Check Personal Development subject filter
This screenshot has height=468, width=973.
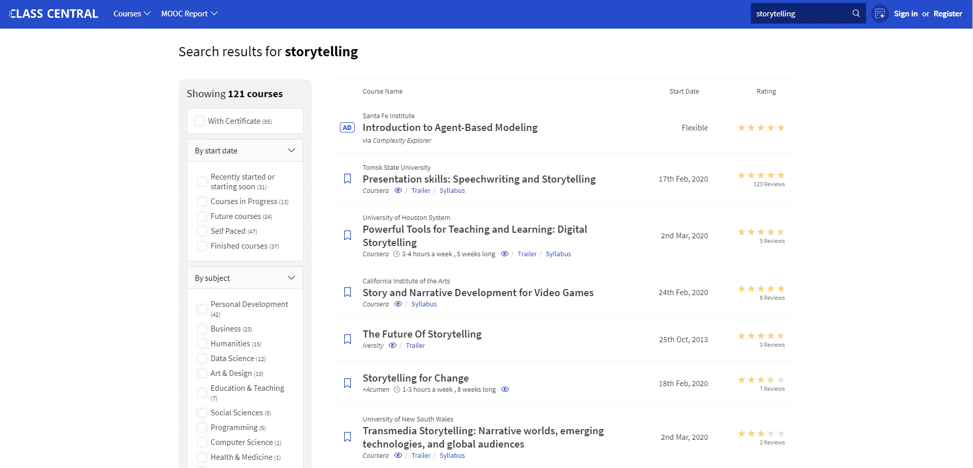point(202,309)
